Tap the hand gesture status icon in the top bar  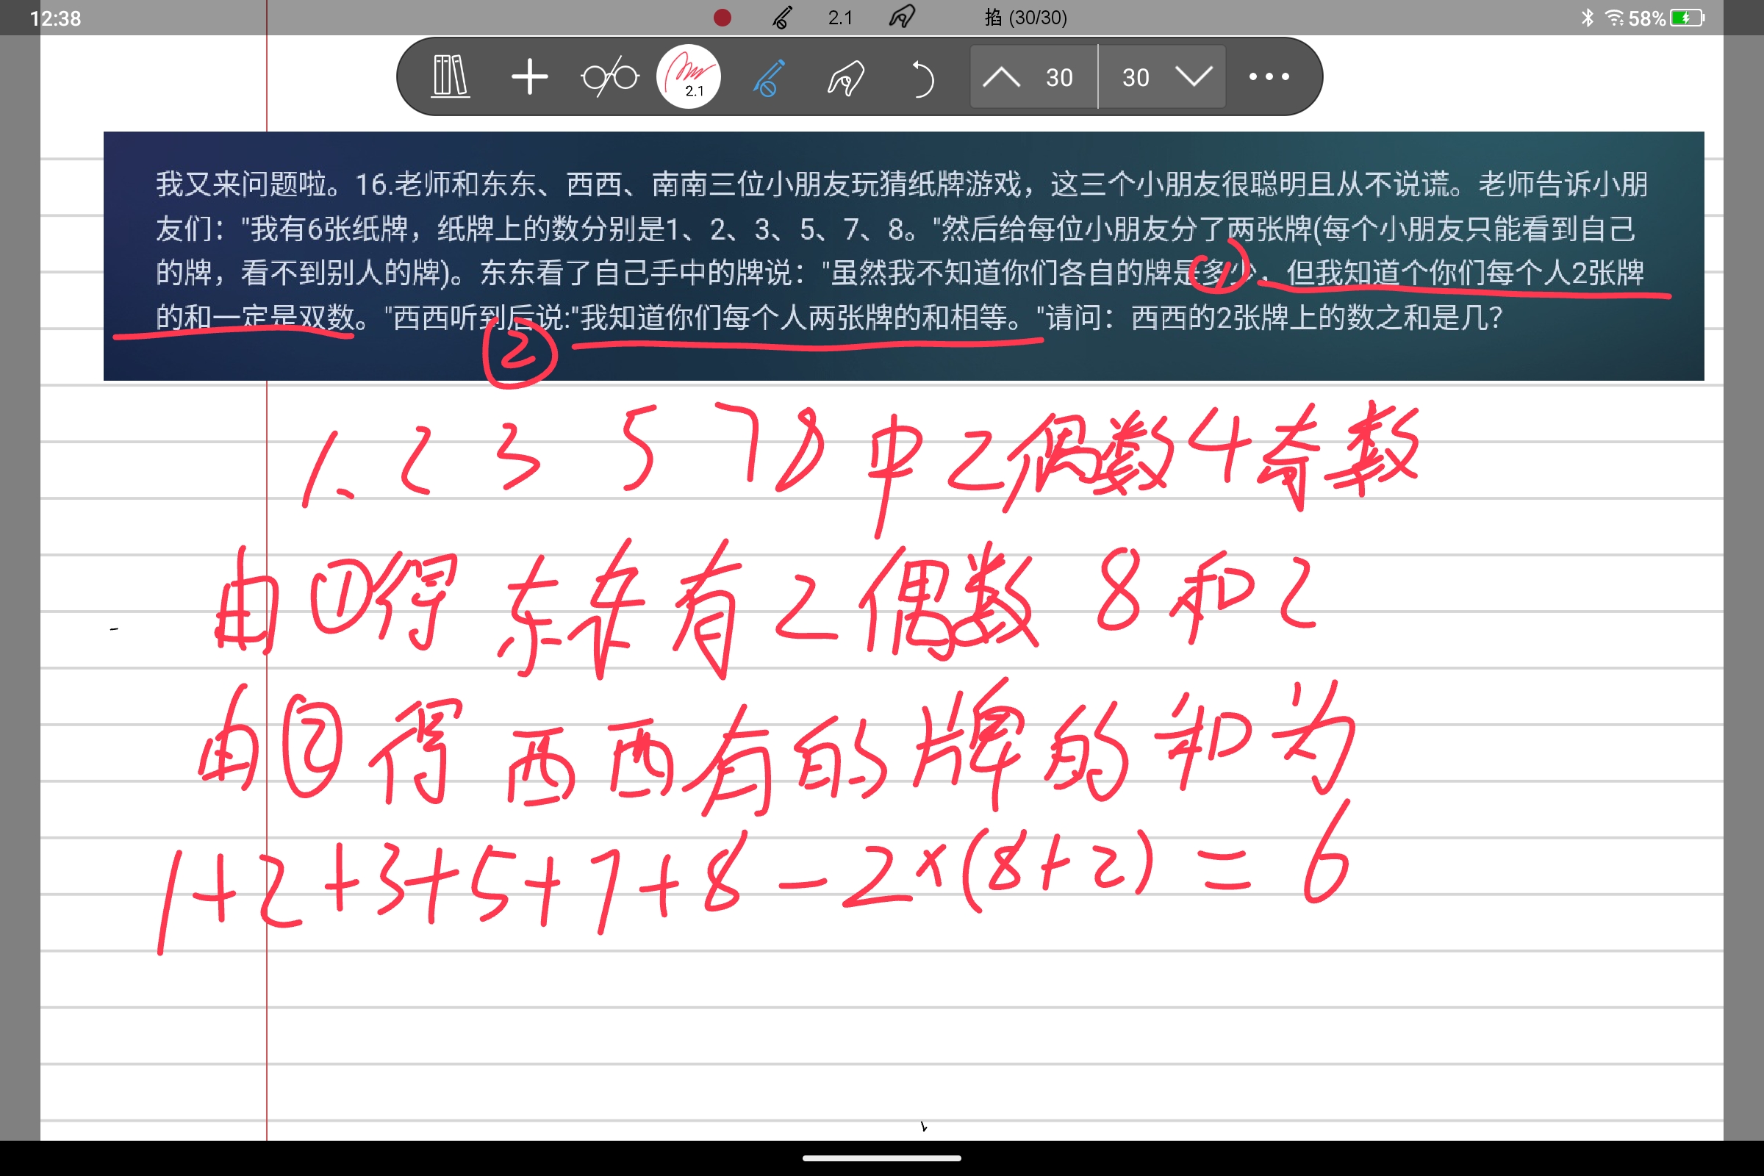[x=903, y=17]
